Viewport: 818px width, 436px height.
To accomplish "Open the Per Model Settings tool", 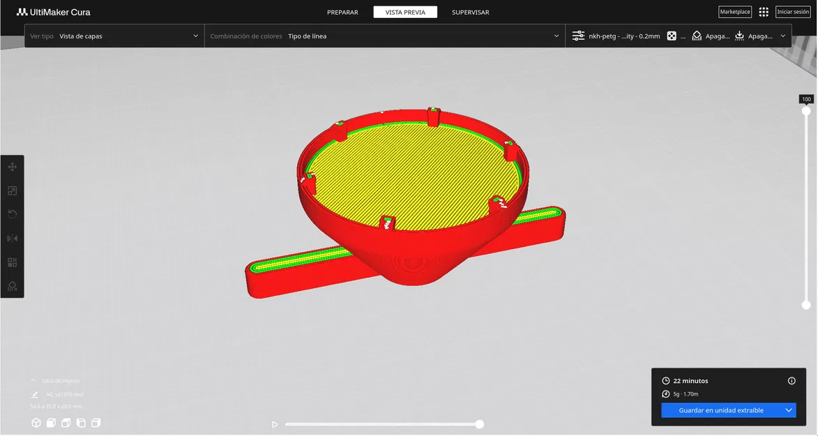I will [x=12, y=262].
